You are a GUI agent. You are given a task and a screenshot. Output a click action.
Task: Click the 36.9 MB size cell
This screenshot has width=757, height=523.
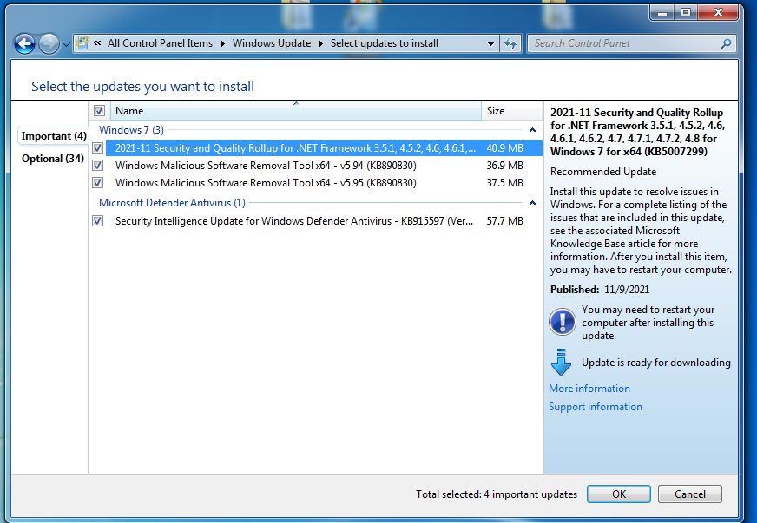(505, 166)
